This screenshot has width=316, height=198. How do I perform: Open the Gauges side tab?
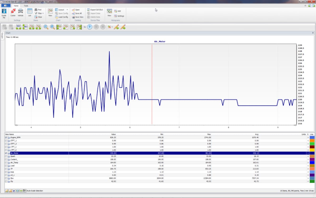click(x=2, y=35)
